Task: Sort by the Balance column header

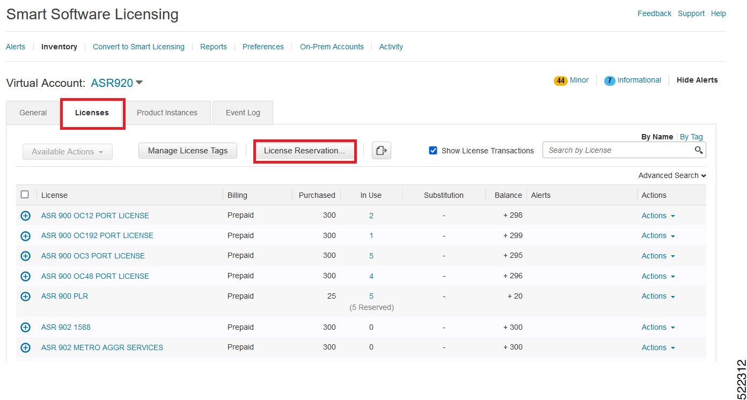Action: (508, 195)
